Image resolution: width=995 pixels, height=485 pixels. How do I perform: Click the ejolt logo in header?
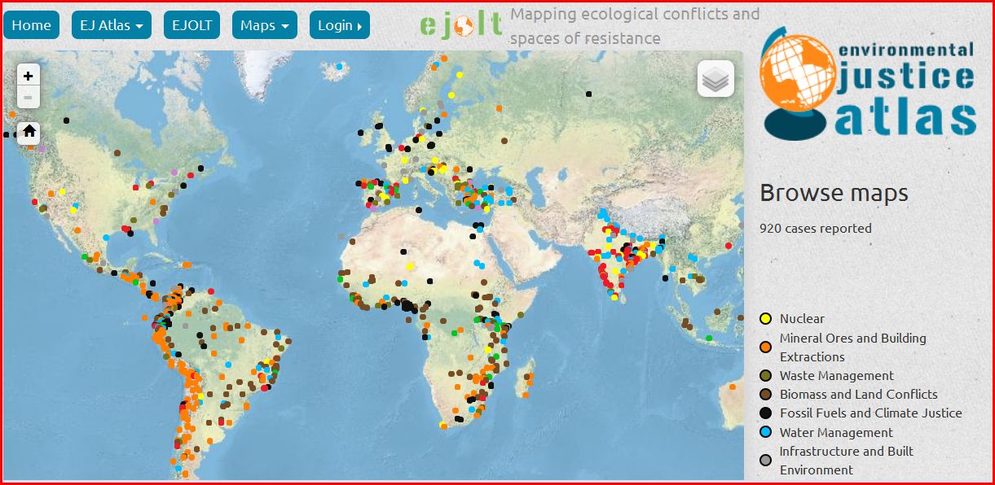pos(461,26)
